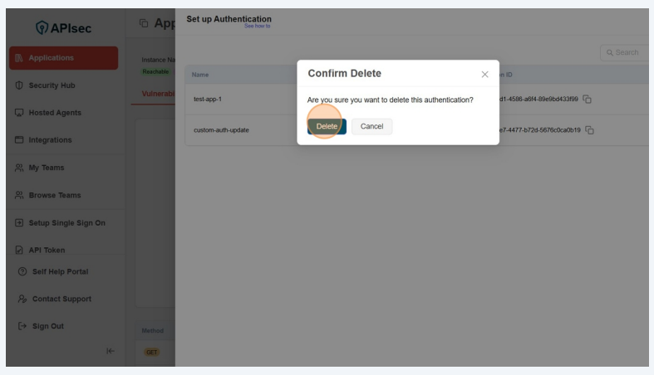
Task: Click the Set up Authentication heading
Action: point(229,19)
